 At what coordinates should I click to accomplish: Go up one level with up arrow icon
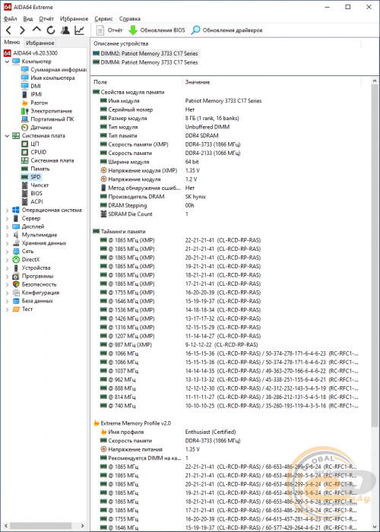36,30
